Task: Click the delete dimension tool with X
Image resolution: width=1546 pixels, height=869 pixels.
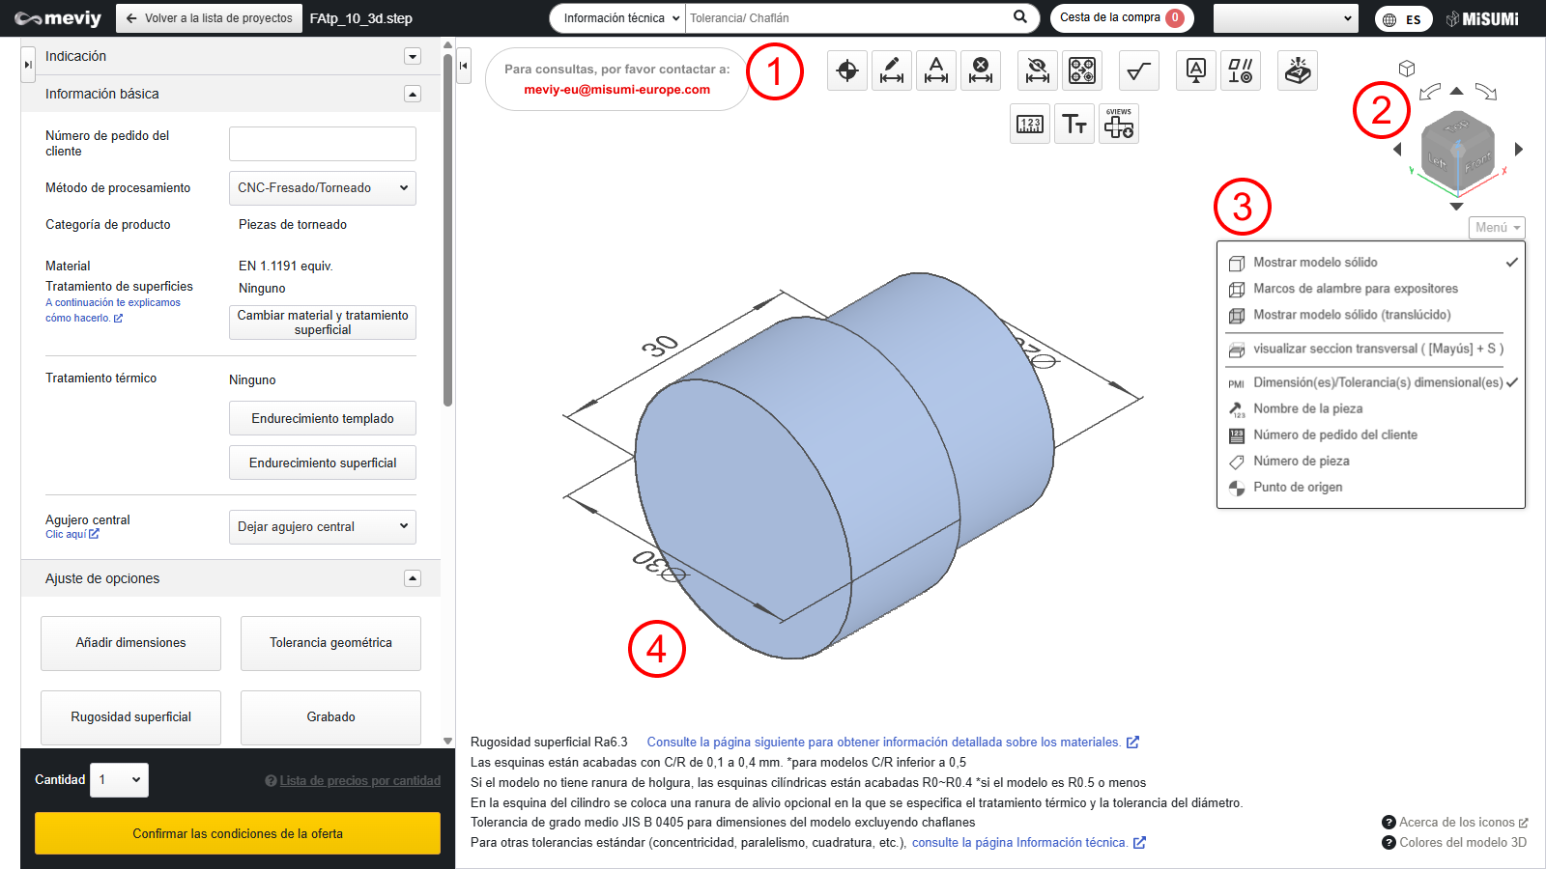Action: coord(981,70)
